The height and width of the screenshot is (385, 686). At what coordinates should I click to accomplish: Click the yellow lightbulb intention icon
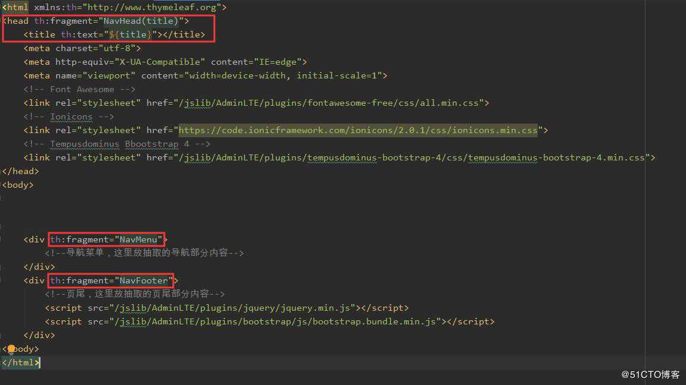coord(11,349)
